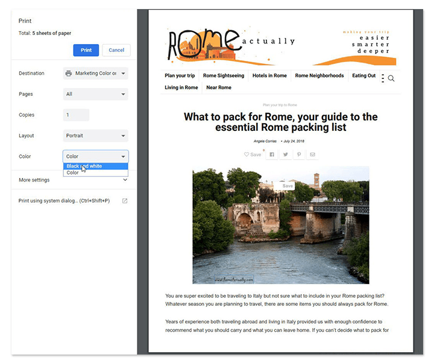Viewport: 434px width, 363px height.
Task: Click the Twitter share icon
Action: click(x=285, y=154)
